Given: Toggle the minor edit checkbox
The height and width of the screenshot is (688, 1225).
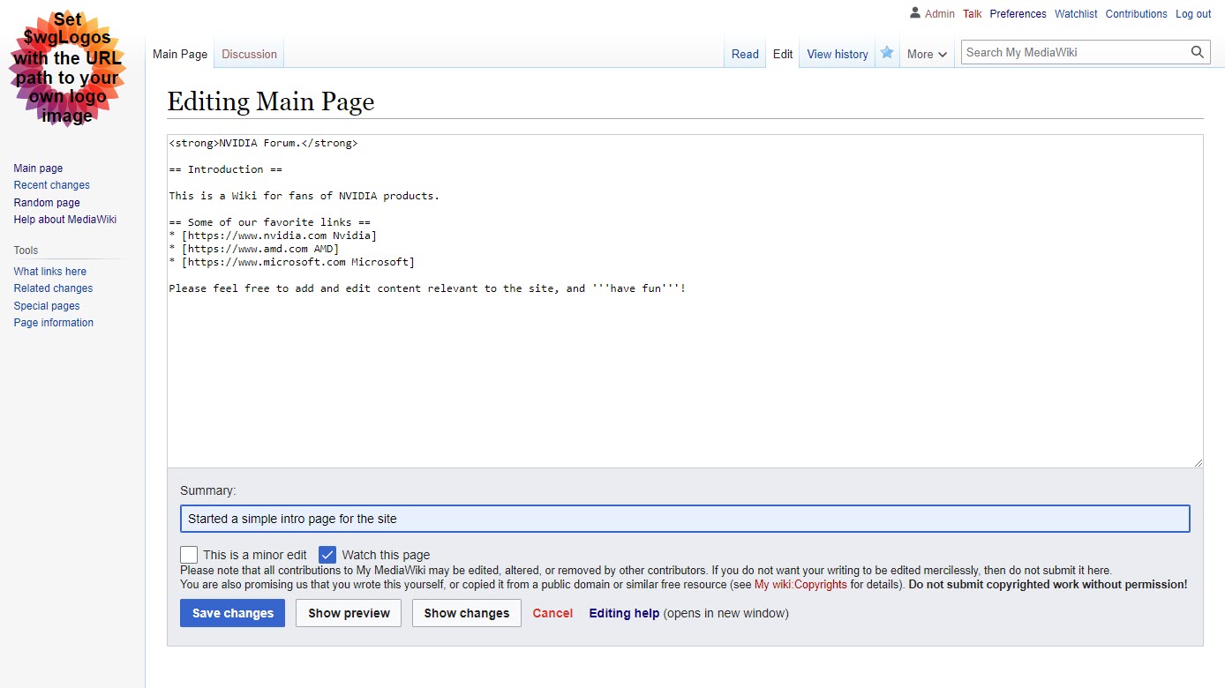Looking at the screenshot, I should pyautogui.click(x=189, y=555).
